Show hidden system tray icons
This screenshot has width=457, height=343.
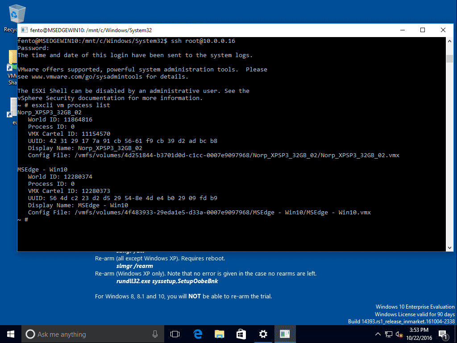378,334
